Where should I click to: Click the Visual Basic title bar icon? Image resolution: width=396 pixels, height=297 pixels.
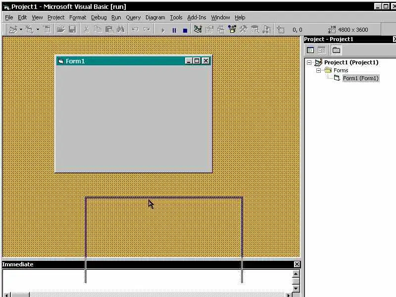click(6, 7)
